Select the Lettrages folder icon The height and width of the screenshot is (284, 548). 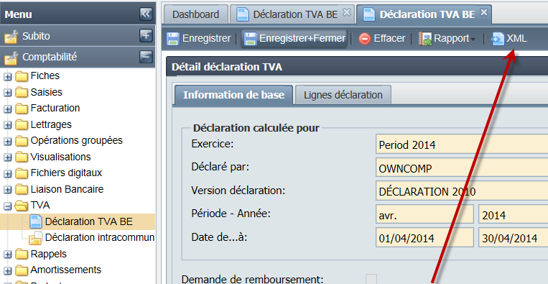click(x=22, y=125)
